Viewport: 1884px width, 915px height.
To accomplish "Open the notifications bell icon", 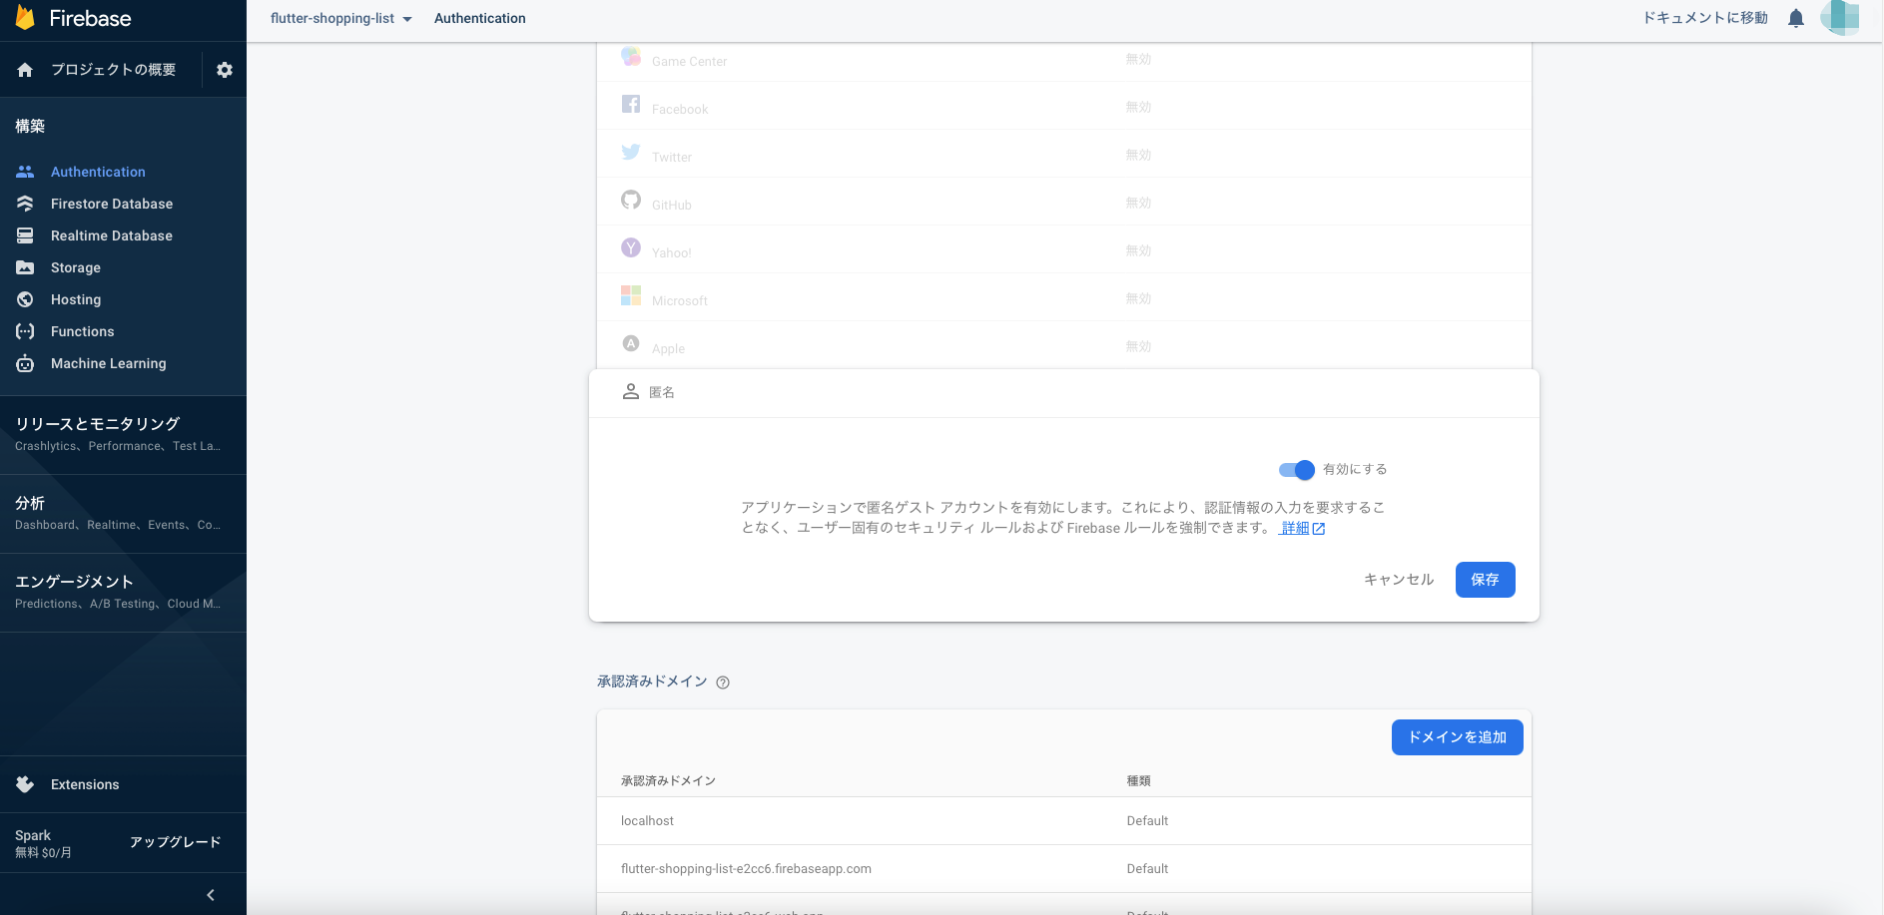I will coord(1795,18).
